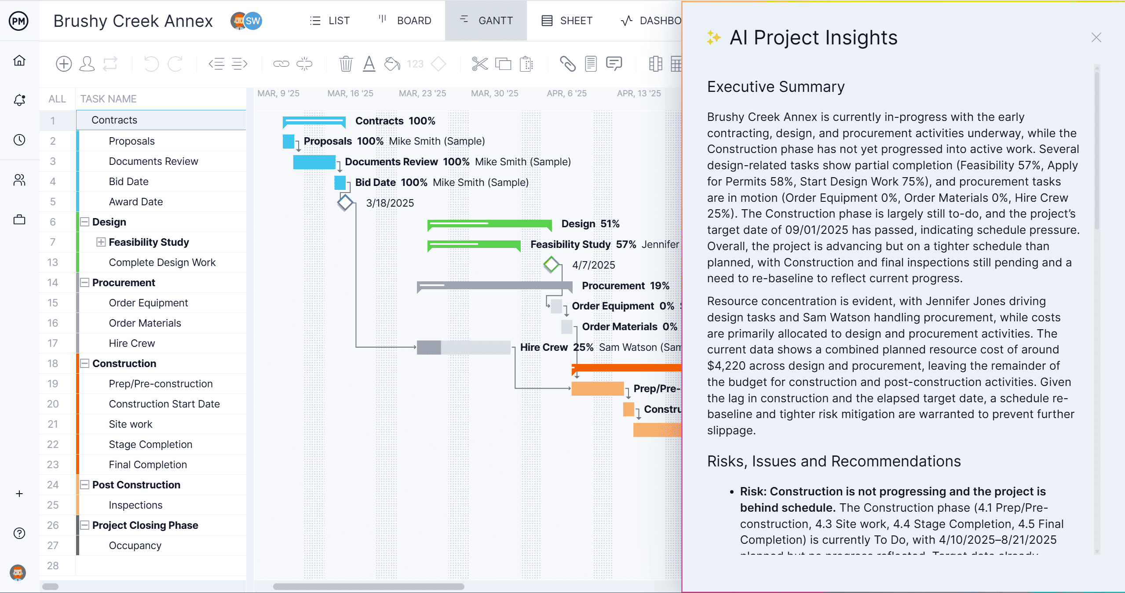This screenshot has height=593, width=1125.
Task: Click the add task plus icon
Action: 64,64
